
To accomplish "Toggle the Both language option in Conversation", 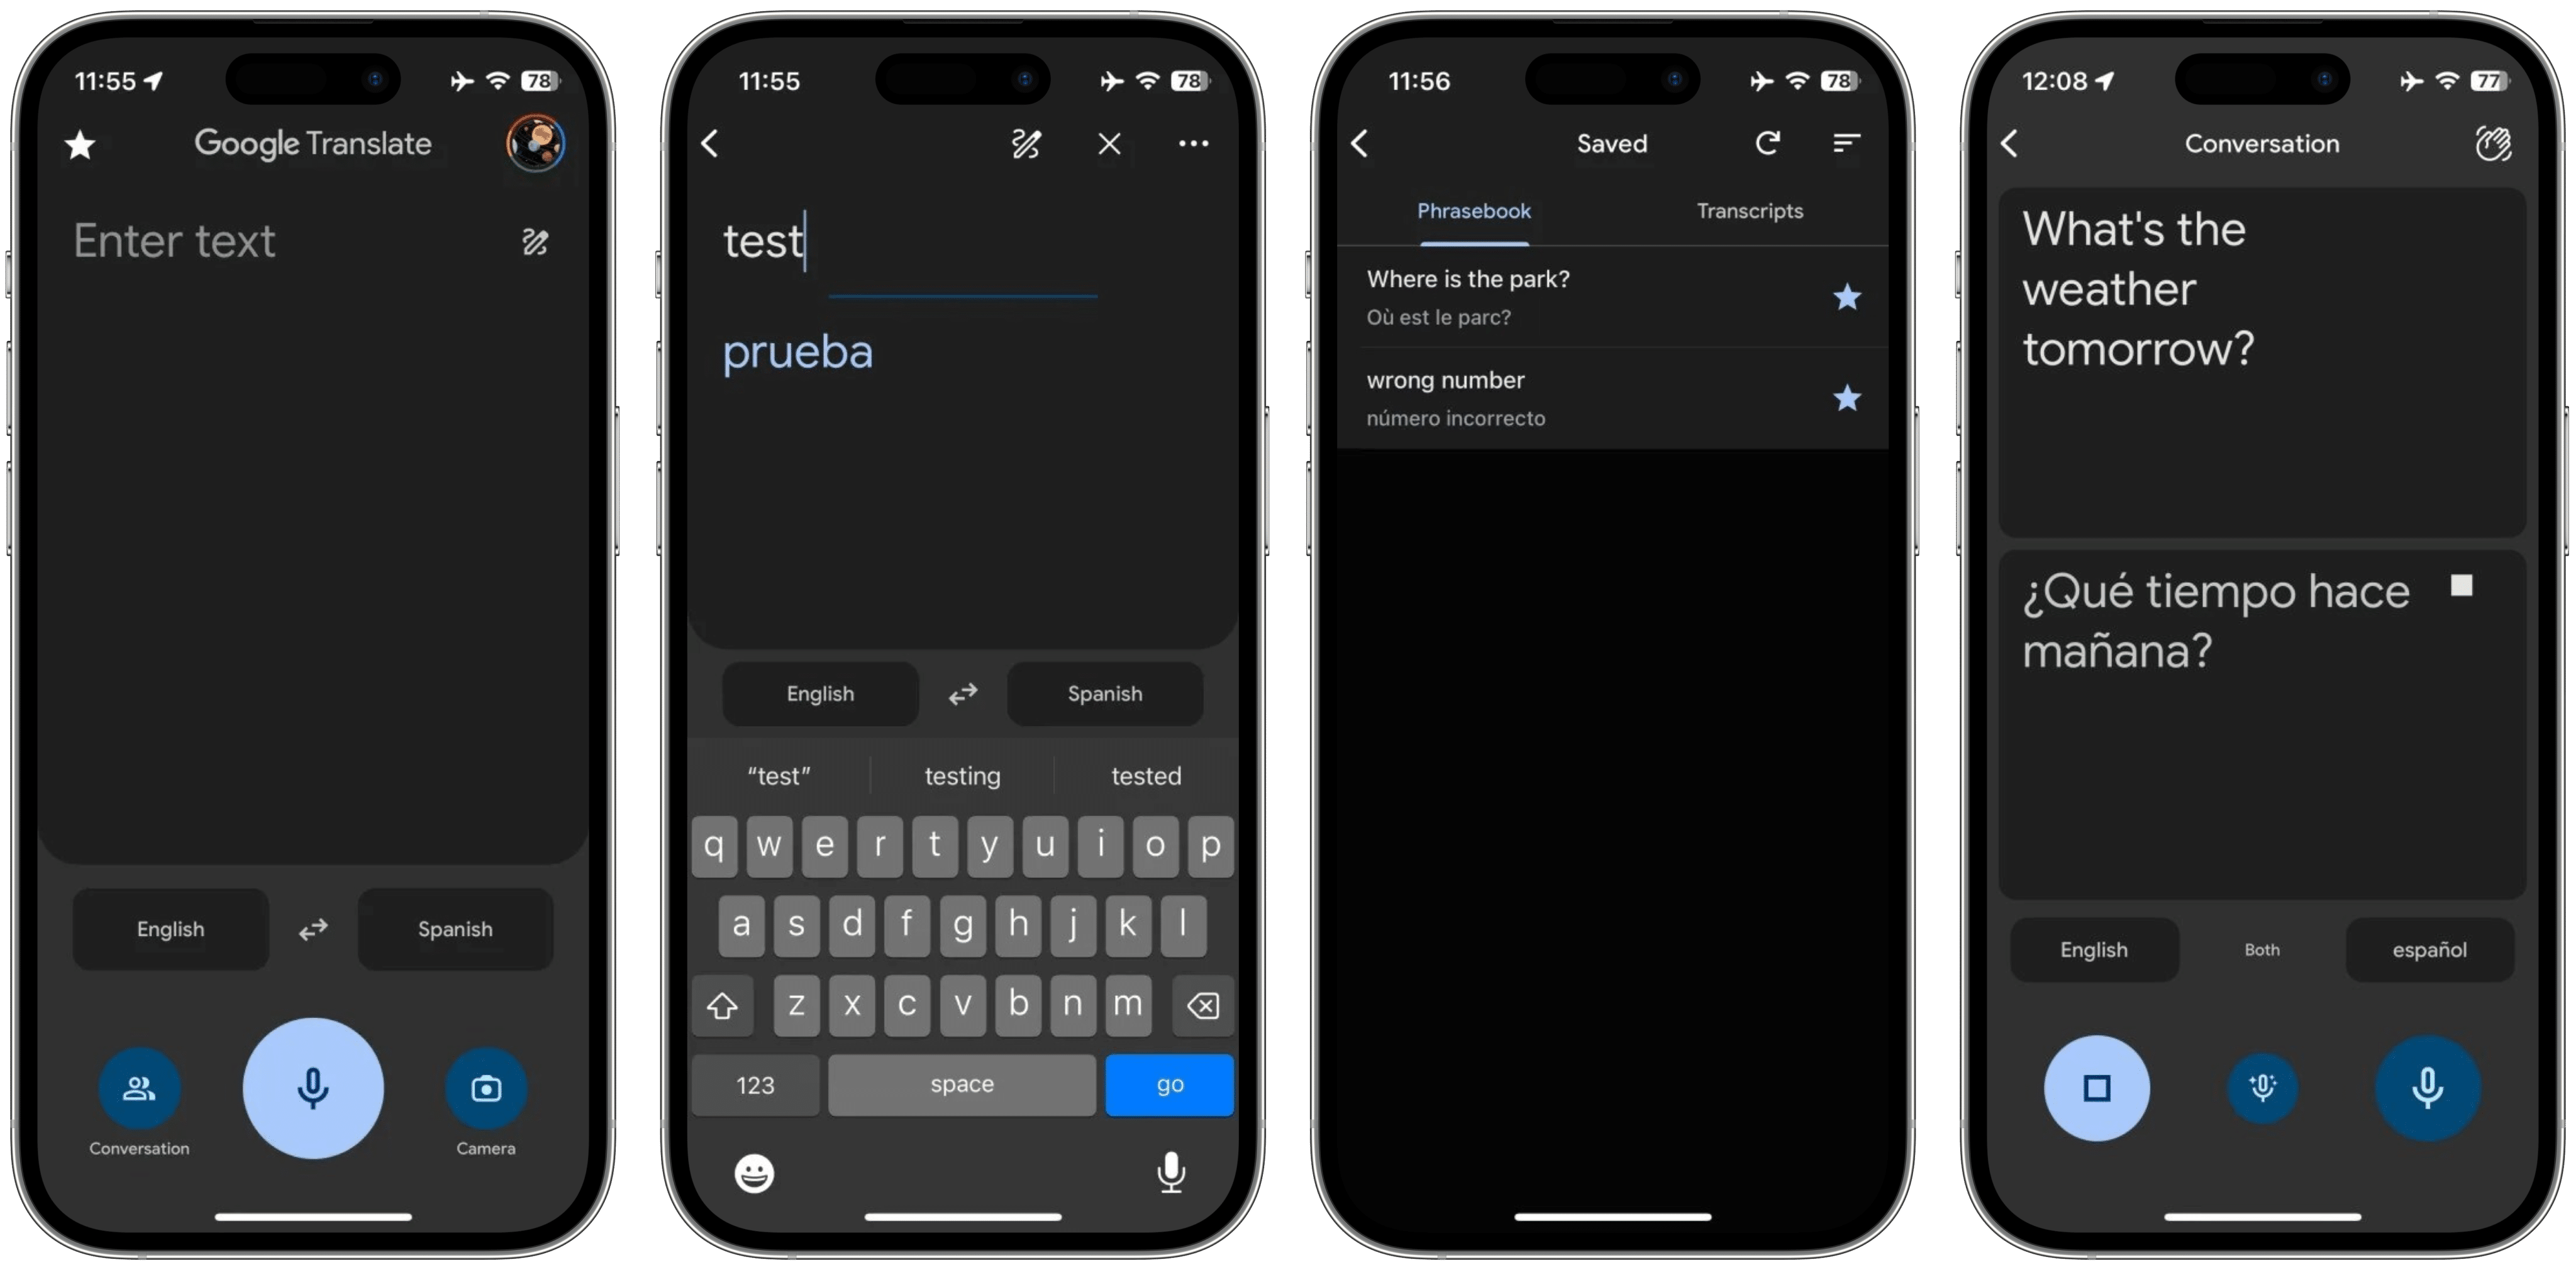I will pos(2254,949).
